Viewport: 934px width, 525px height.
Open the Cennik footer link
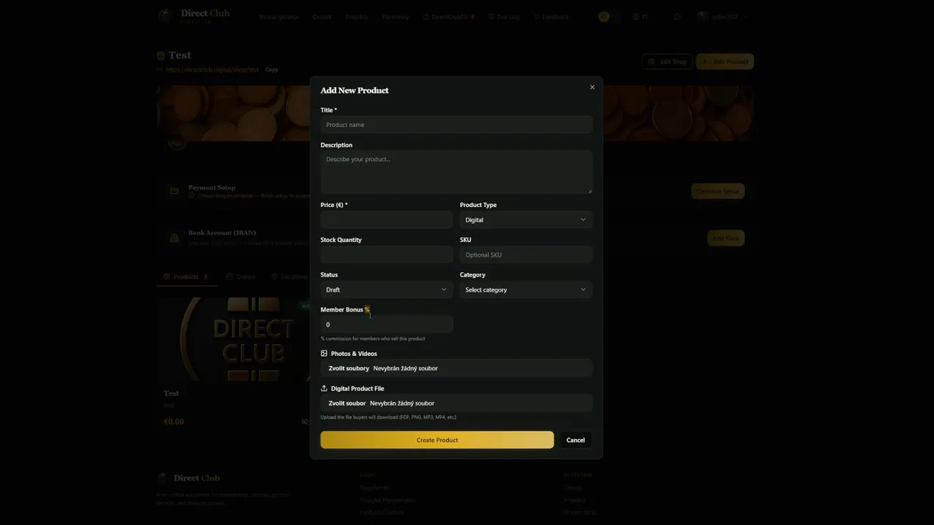[x=573, y=488]
